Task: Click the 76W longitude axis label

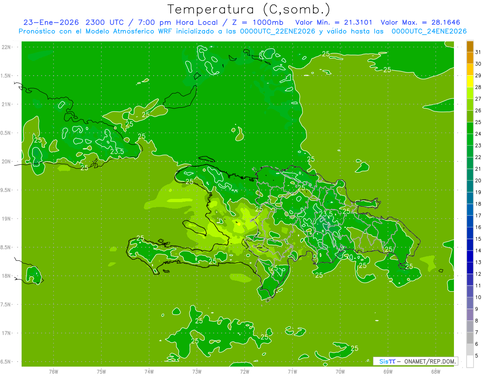Action: pos(53,371)
